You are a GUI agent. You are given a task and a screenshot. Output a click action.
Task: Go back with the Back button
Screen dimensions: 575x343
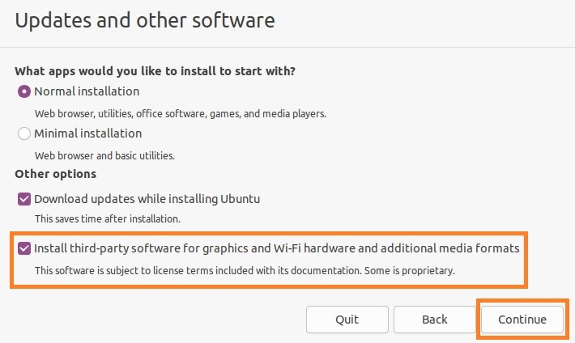(435, 320)
